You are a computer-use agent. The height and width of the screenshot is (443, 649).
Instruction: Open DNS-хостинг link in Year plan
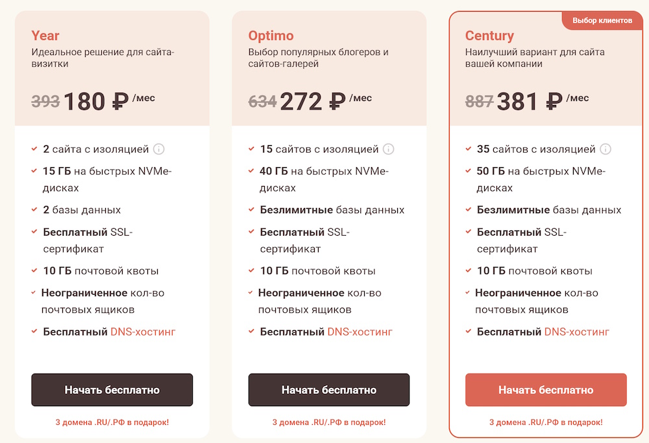click(143, 332)
